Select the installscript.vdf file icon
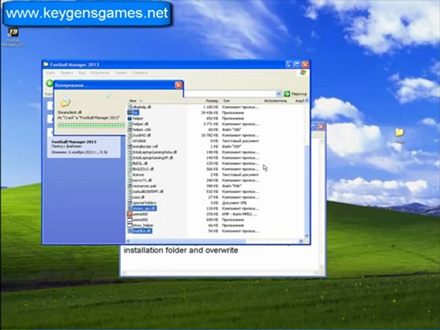The height and width of the screenshot is (330, 440). point(130,146)
